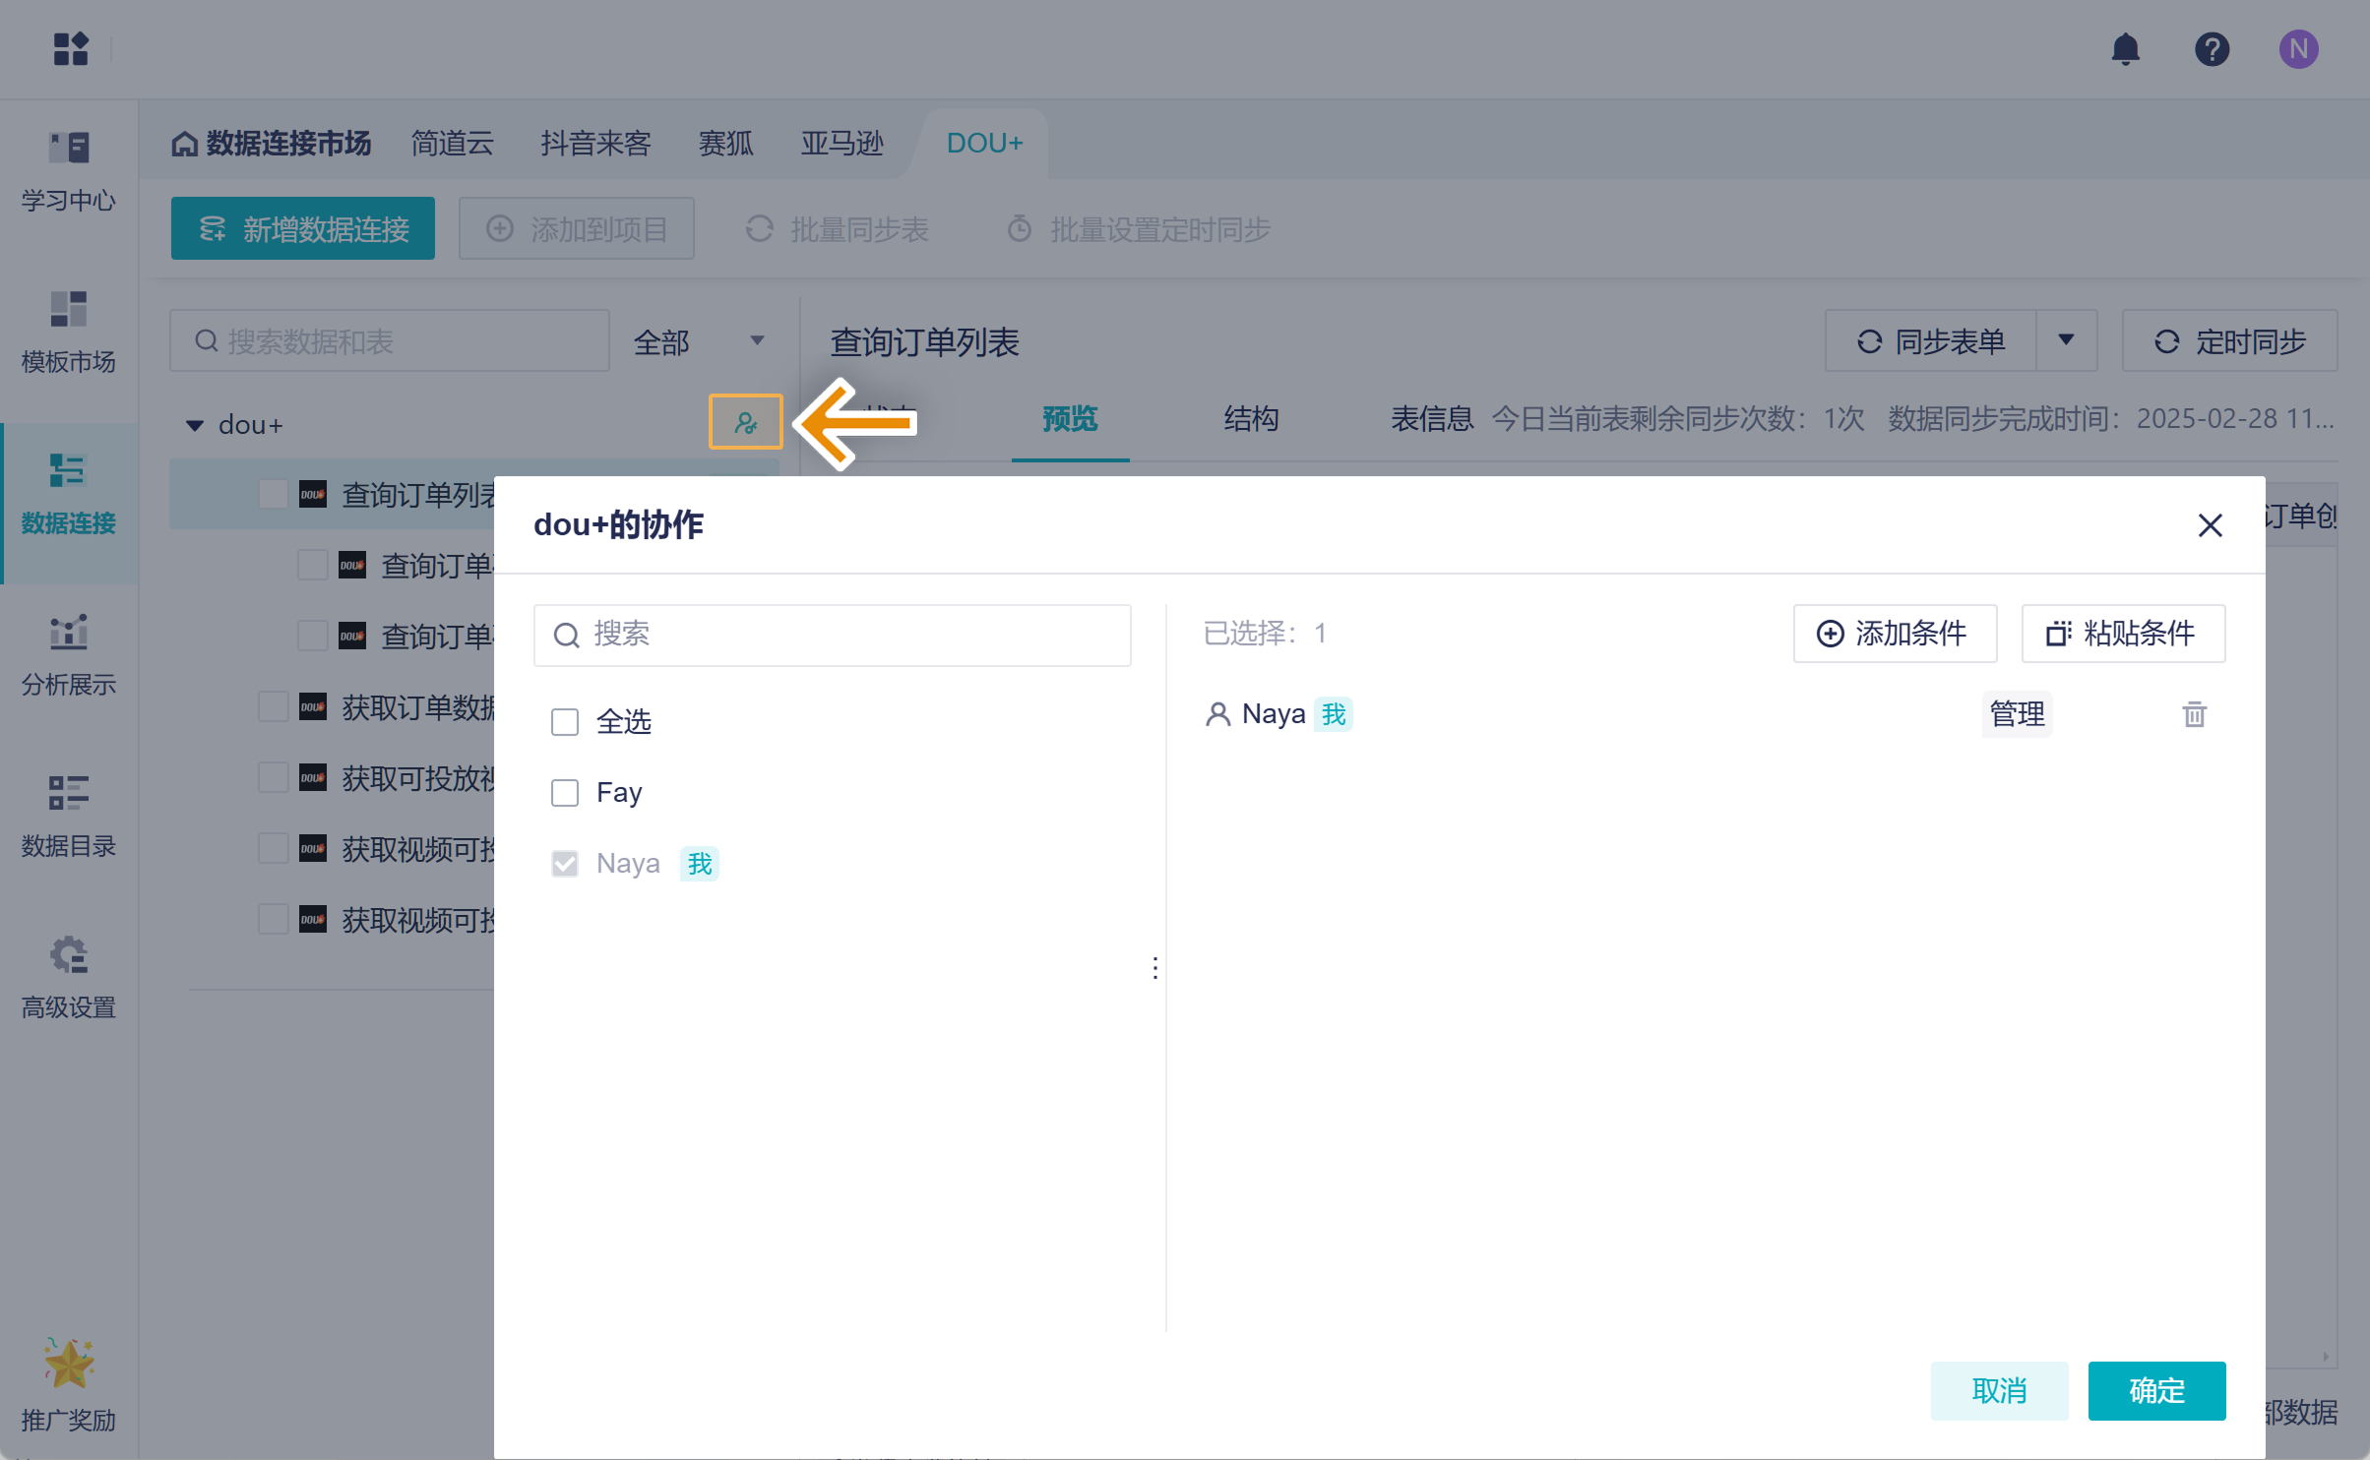Click the 确定 button

coord(2155,1390)
